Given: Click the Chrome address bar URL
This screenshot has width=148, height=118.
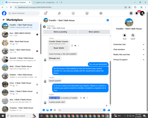Looking at the screenshot, I should [x=35, y=7].
